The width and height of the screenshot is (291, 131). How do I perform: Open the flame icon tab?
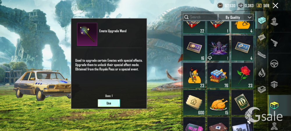pos(262,72)
